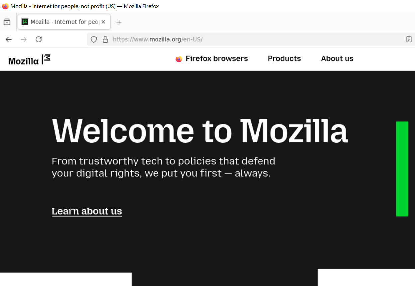Screen dimensions: 415x286
Task: Click the Welcome to Mozilla heading
Action: click(x=200, y=131)
